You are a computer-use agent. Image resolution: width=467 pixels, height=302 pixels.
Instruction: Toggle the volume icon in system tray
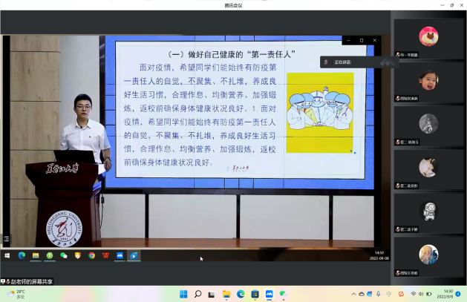[422, 294]
